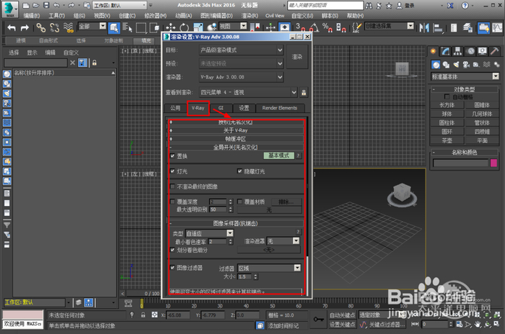Viewport: 505px width, 334px height.
Task: Click the lock icon next to the viewport dropdown in Render Setup
Action: (x=304, y=93)
